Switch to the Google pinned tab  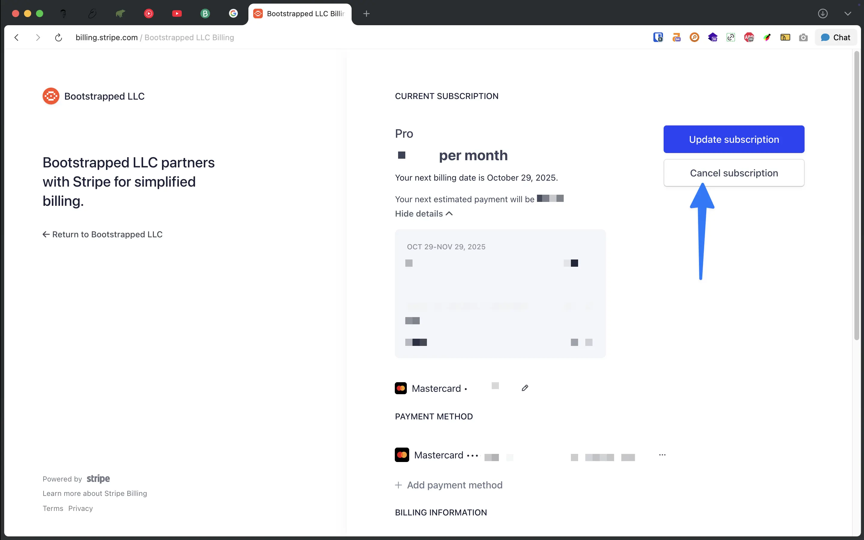point(233,13)
